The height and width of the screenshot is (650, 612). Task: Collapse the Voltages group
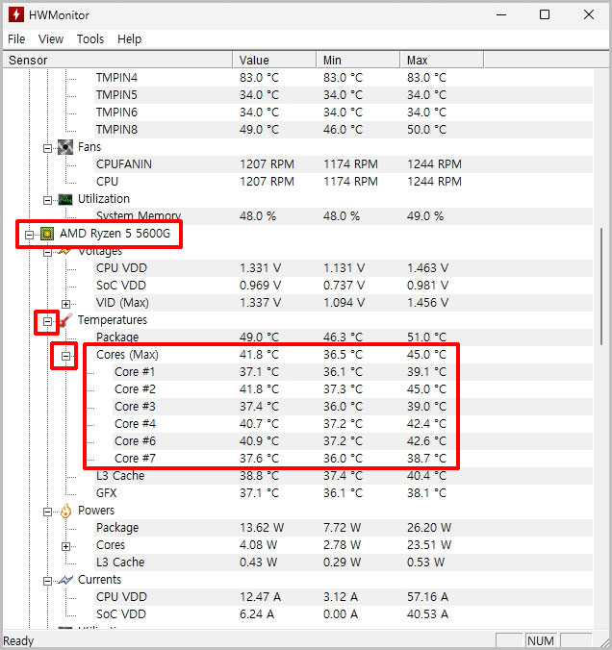tap(47, 252)
